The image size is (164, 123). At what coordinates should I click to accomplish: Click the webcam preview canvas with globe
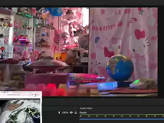[79, 52]
